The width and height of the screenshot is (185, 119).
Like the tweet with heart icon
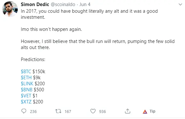pyautogui.click(x=93, y=111)
